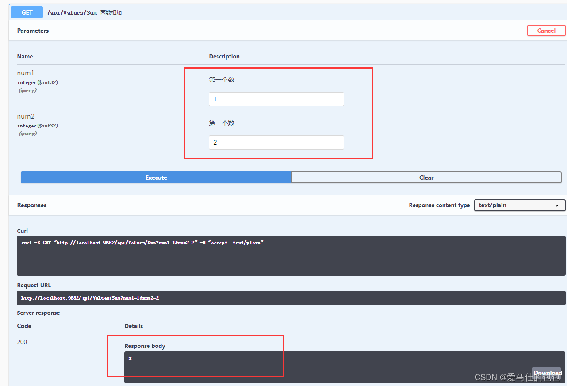
Task: Edit the num1 input field
Action: pyautogui.click(x=276, y=99)
